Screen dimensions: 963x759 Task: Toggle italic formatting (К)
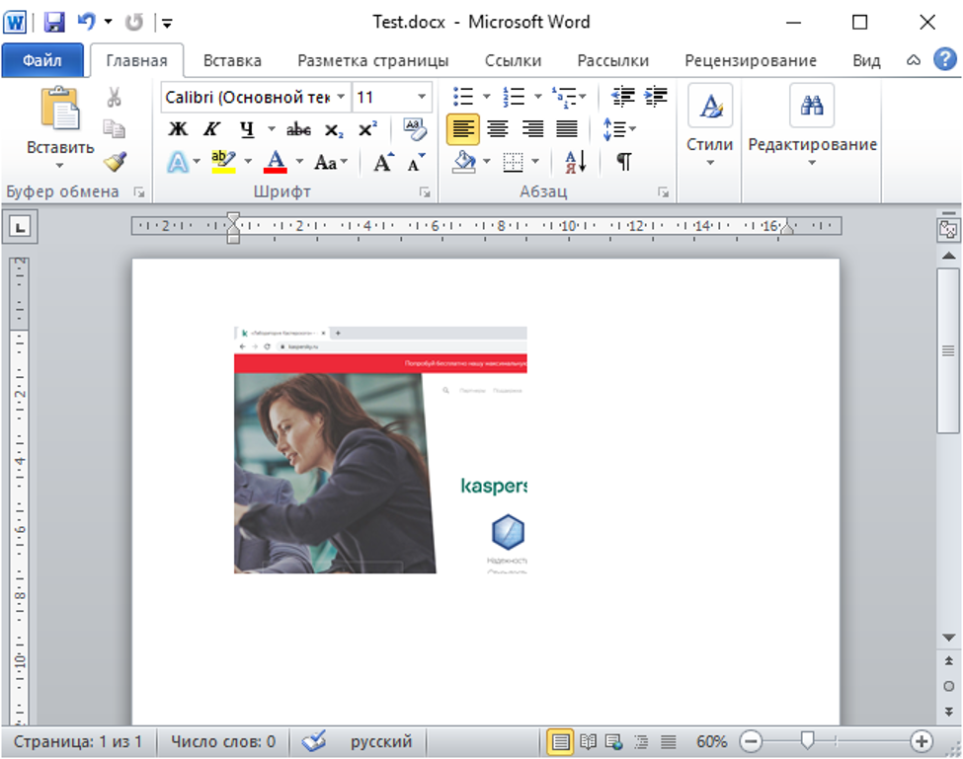[x=211, y=129]
